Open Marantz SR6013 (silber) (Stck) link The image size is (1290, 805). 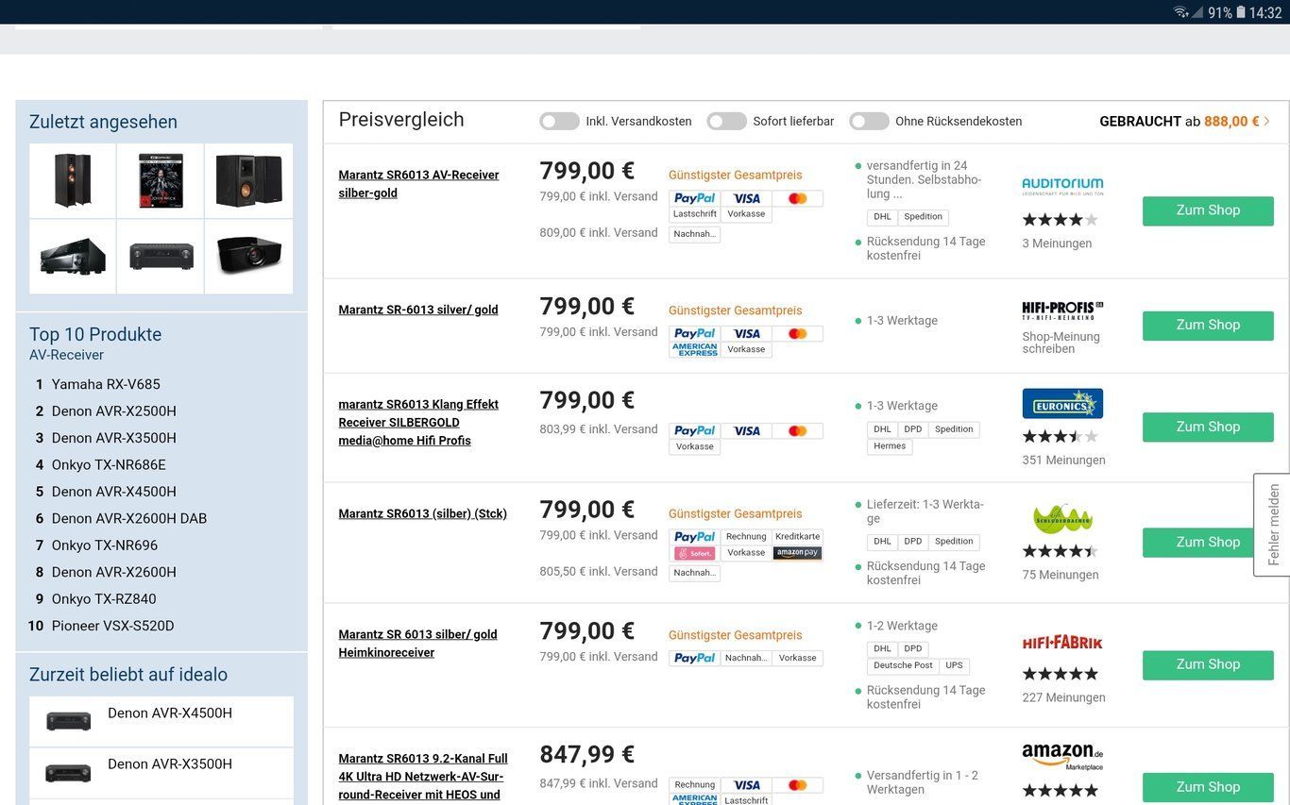point(423,513)
